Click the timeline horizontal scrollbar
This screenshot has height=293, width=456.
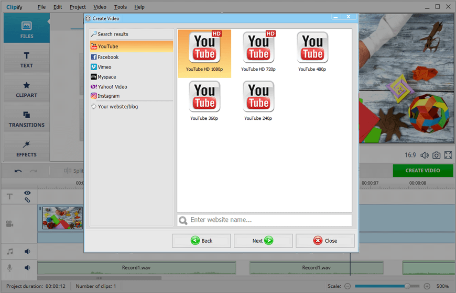click(99, 278)
